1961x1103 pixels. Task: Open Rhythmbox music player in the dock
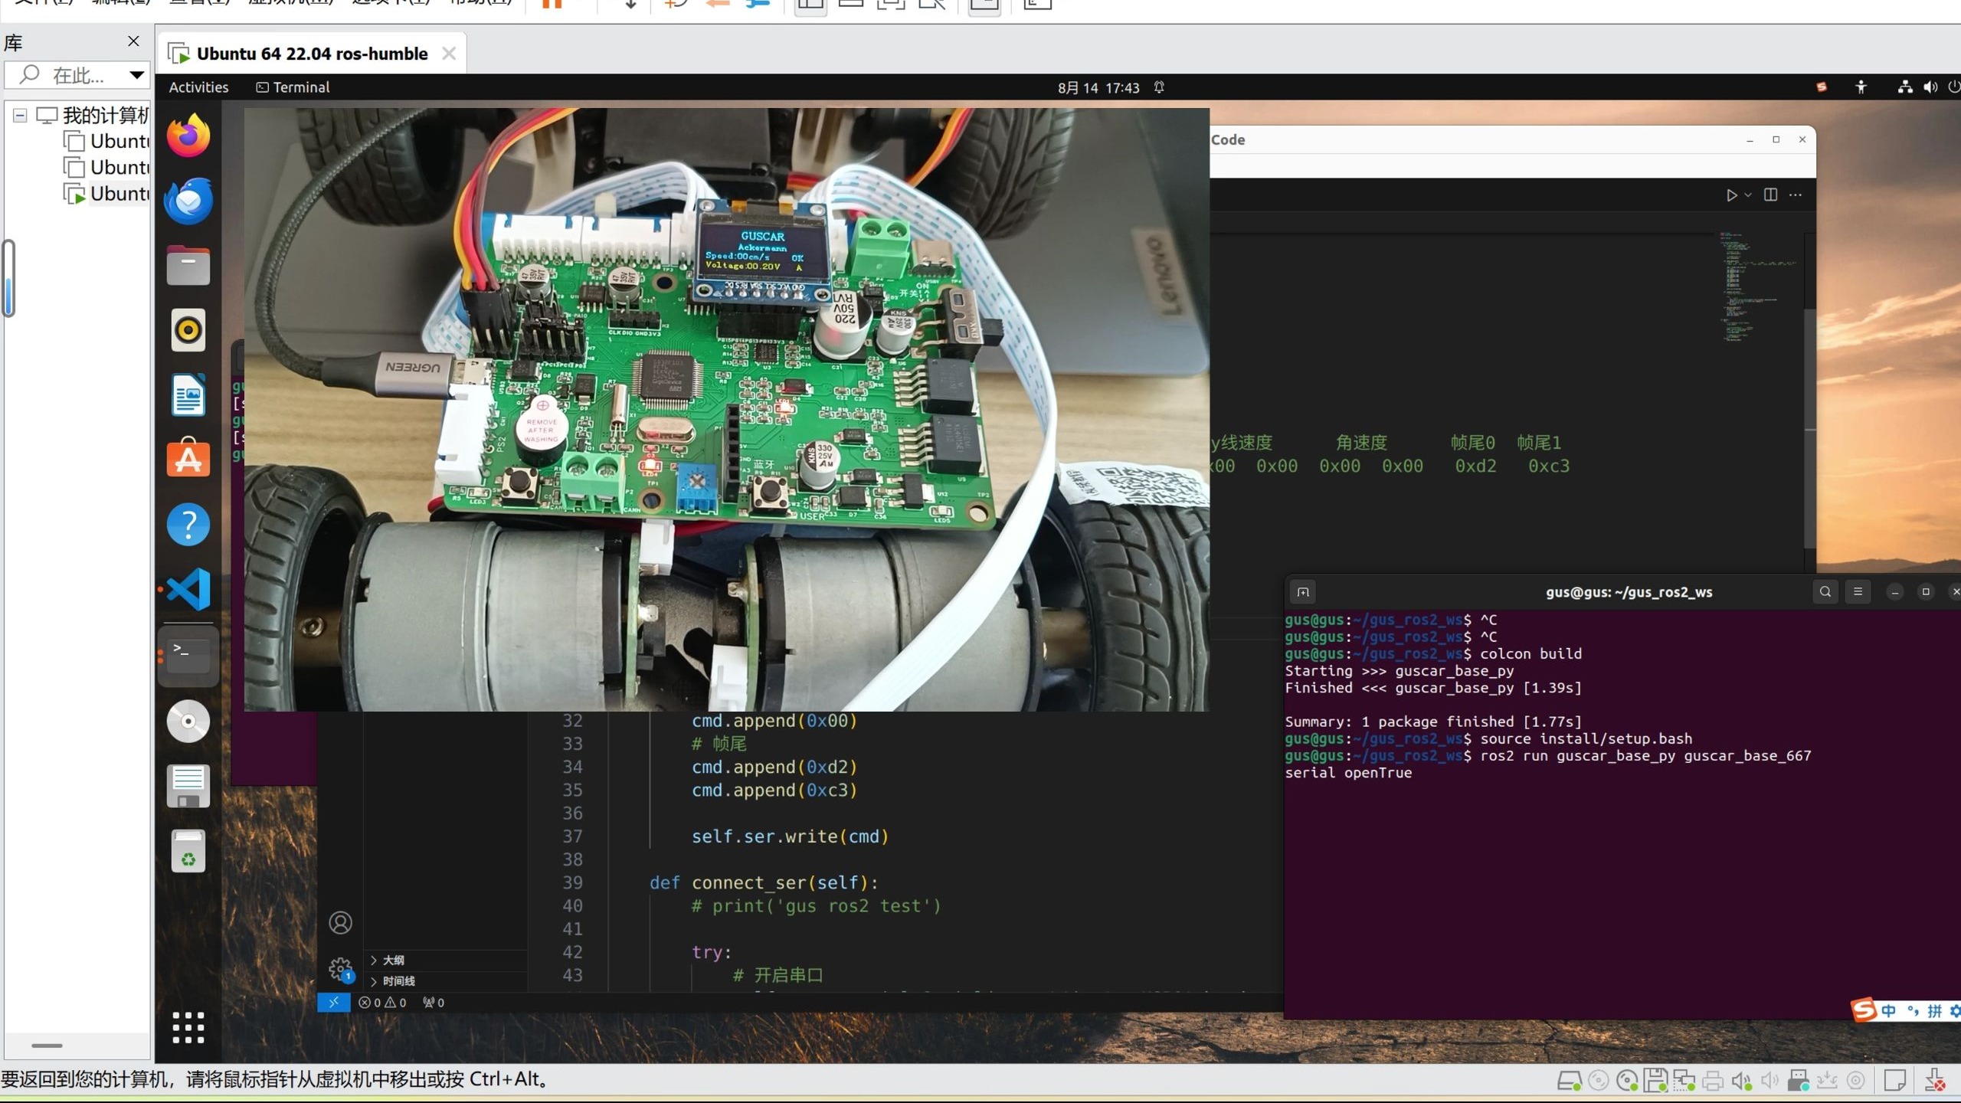tap(188, 330)
